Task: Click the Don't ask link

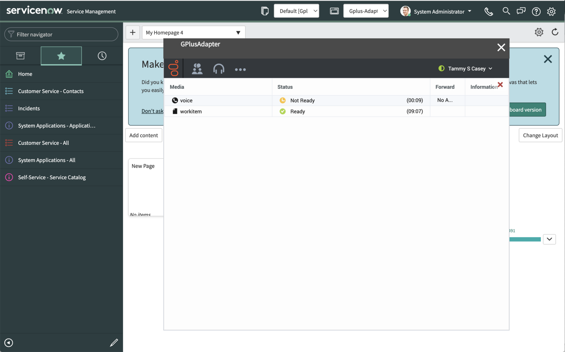Action: (152, 111)
